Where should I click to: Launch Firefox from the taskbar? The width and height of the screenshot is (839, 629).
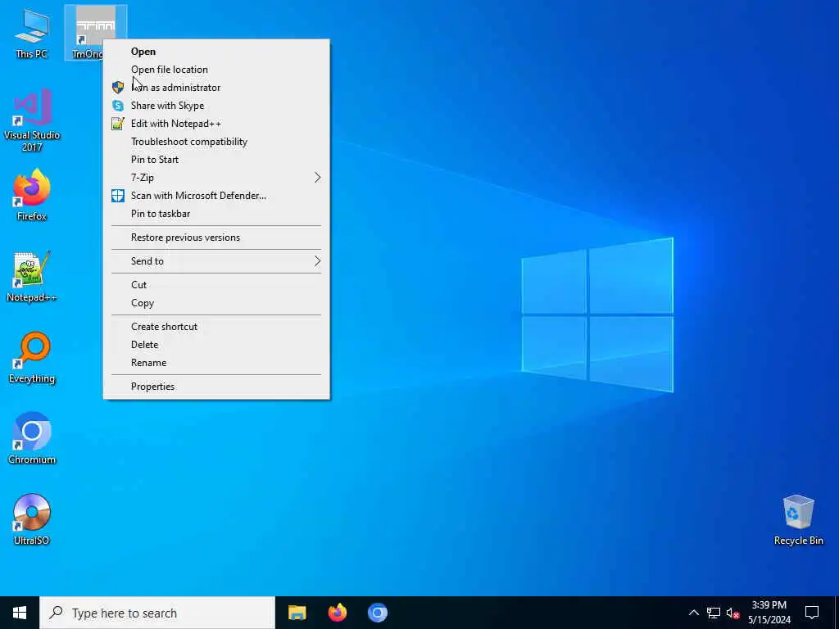click(337, 613)
